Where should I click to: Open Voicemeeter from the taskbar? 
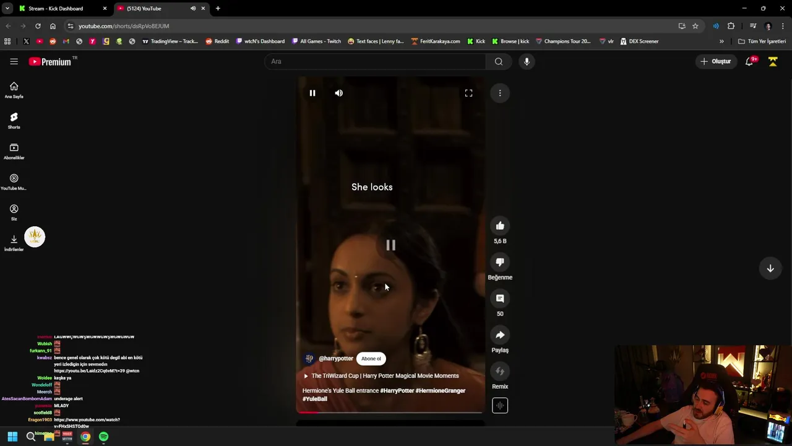pos(67,437)
